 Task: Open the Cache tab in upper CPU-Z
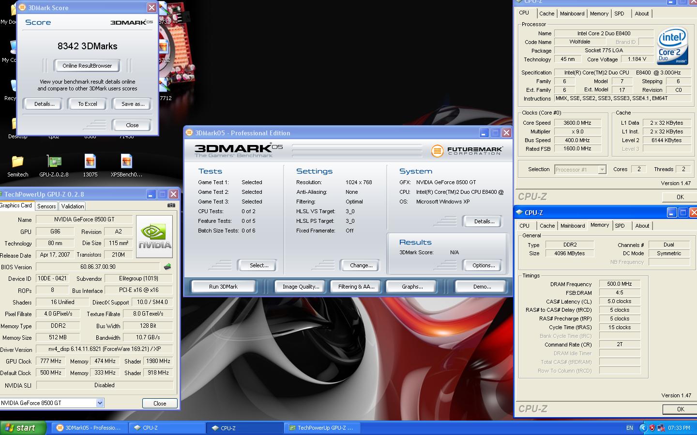547,14
